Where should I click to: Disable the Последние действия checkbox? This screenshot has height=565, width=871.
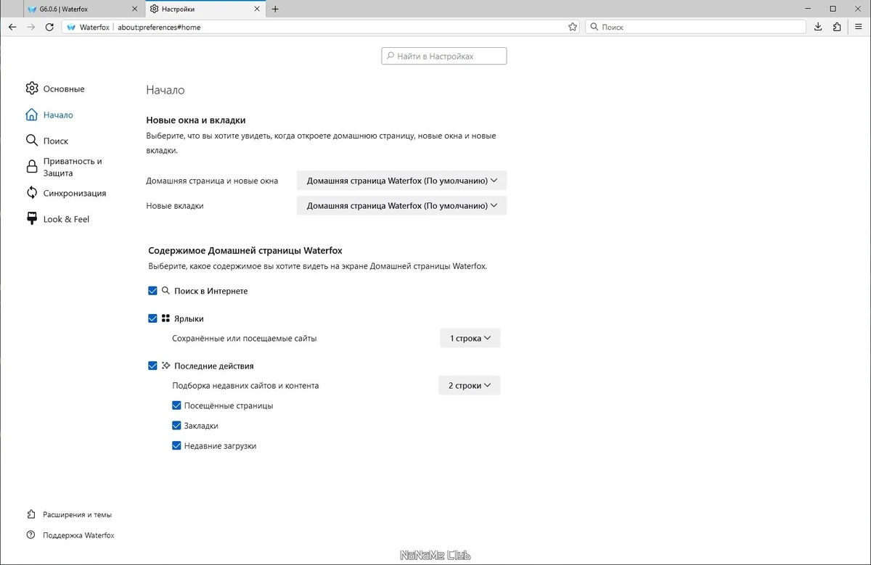coord(152,366)
